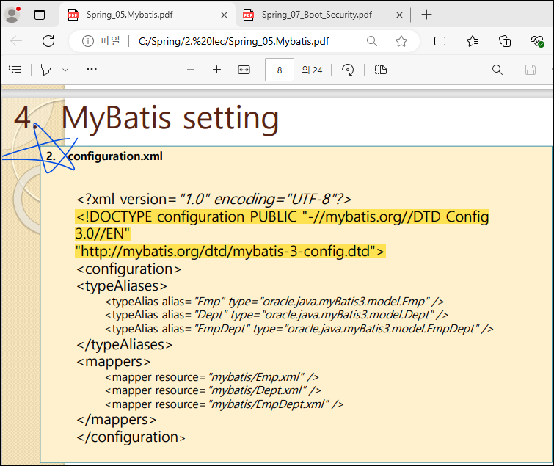Switch the PDF page view layout
Viewport: 554px width, 466px height.
point(381,70)
